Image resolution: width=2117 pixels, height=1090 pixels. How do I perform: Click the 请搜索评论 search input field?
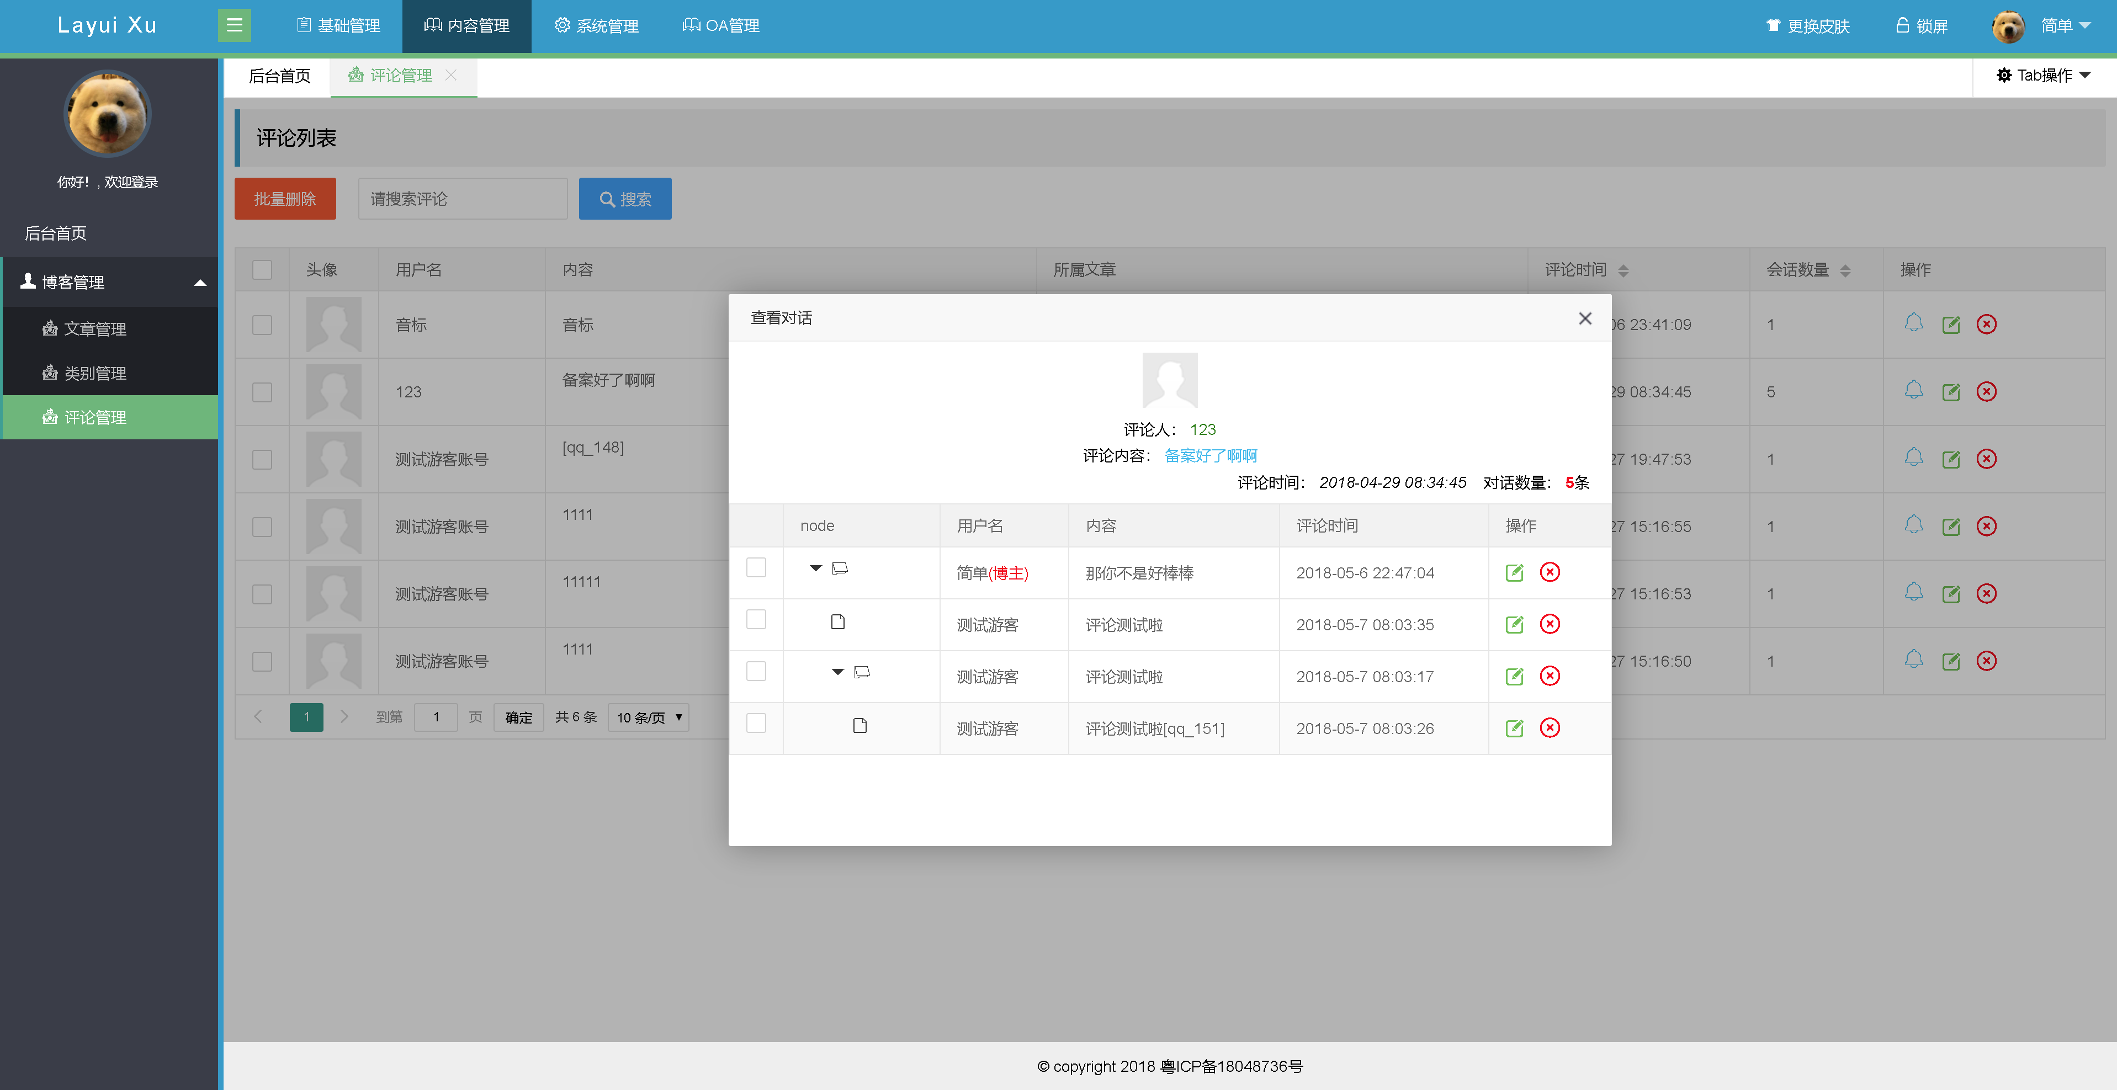(463, 199)
